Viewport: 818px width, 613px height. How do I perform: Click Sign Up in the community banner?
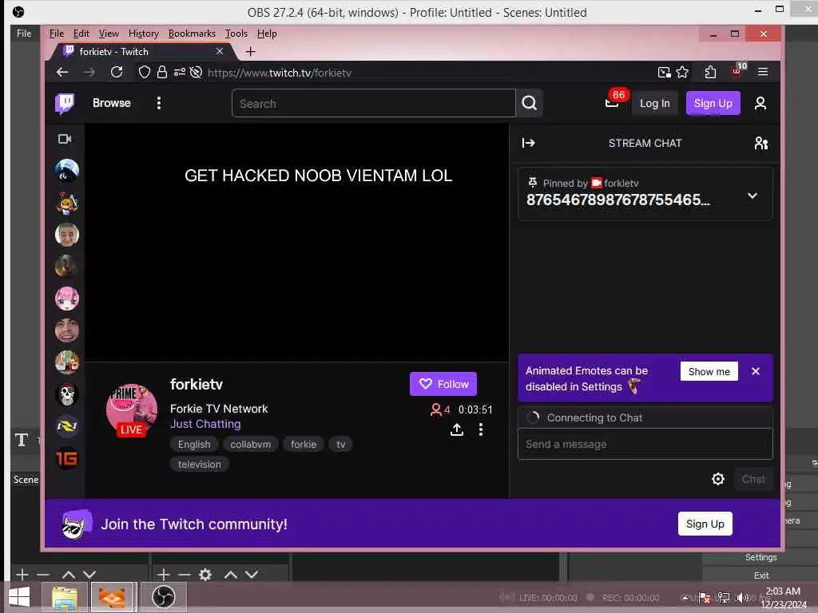pyautogui.click(x=705, y=524)
